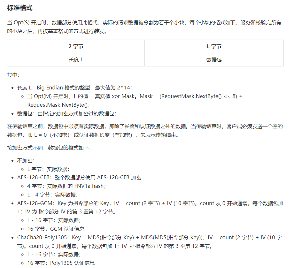Click sub-bullet 16 字节：Poly1305 认证信息

point(61,263)
